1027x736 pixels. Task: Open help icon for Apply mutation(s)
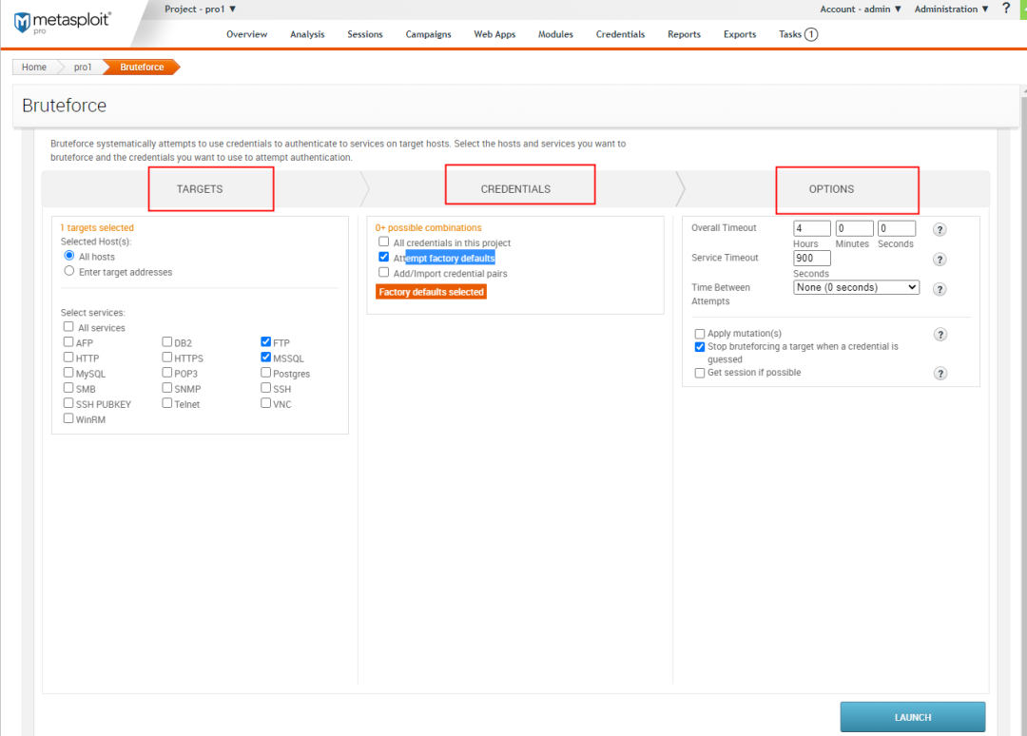click(940, 335)
